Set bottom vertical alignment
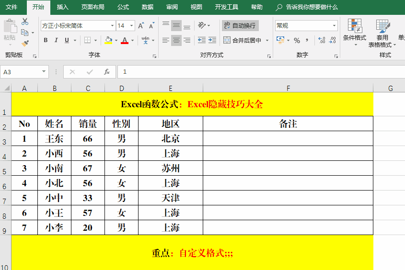405x270 pixels. click(187, 27)
